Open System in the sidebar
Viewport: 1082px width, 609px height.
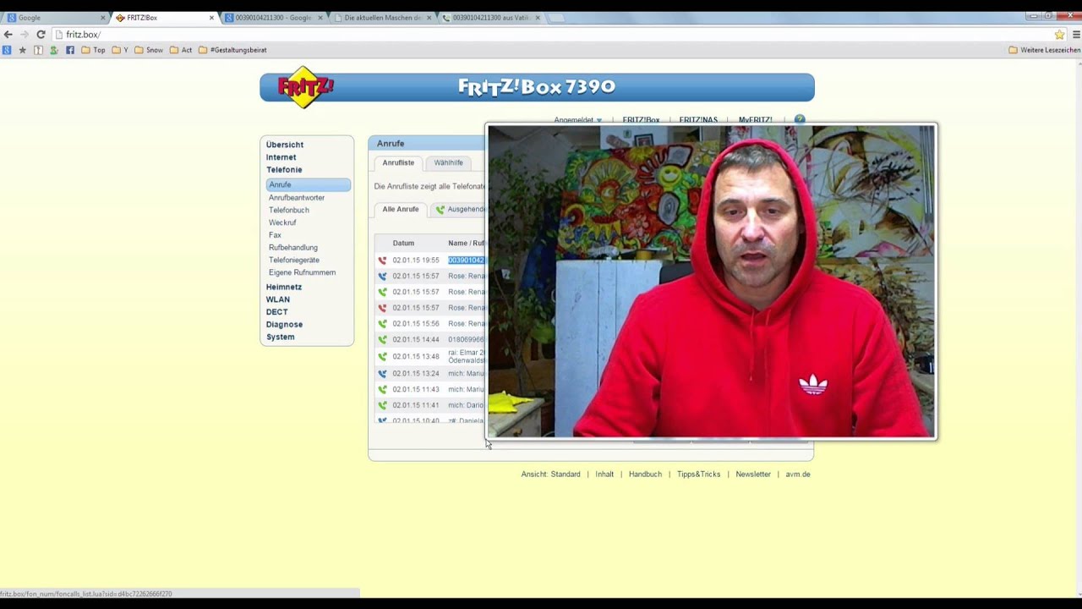pos(281,337)
